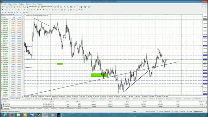The image size is (208, 117).
Task: Open the Profiles toolbar icon
Action: (6, 6)
